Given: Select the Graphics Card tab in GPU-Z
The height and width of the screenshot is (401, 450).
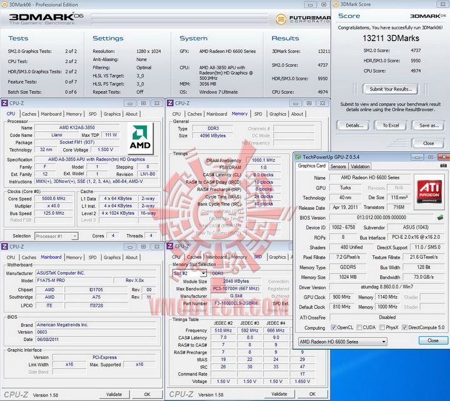Looking at the screenshot, I should click(312, 166).
